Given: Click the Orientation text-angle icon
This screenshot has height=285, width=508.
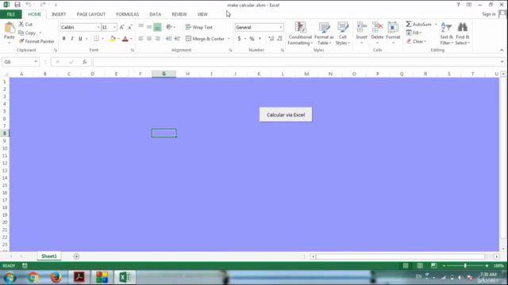Looking at the screenshot, I should click(169, 27).
